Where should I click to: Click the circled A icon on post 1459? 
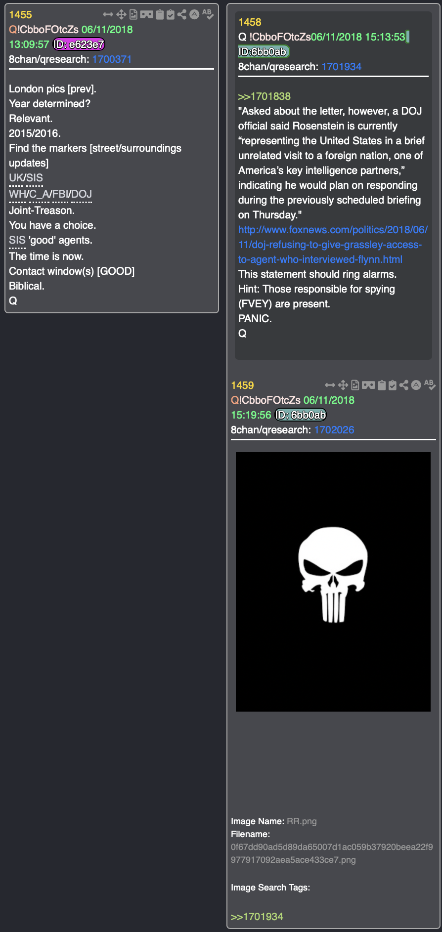pos(416,385)
